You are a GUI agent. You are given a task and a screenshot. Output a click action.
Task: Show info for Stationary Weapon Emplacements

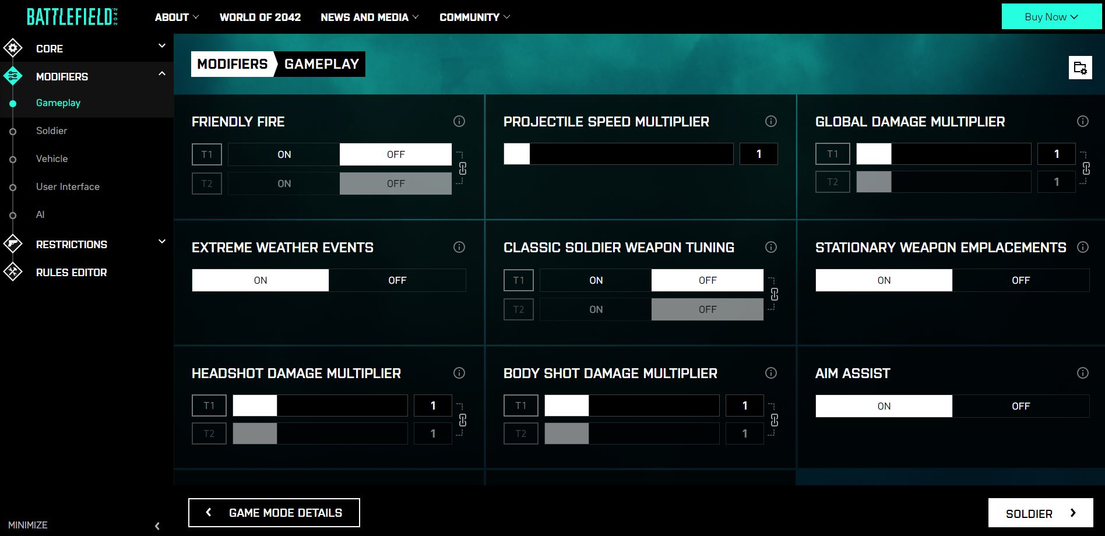click(x=1083, y=247)
